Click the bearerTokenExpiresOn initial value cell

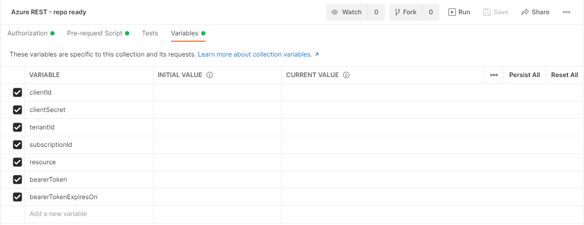(217, 197)
